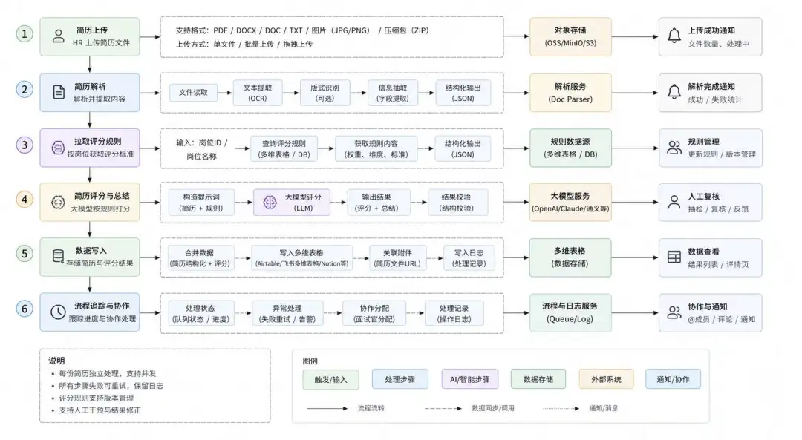Select the people icon beside 规则管理
Viewport: 802px width, 440px height.
(x=674, y=148)
